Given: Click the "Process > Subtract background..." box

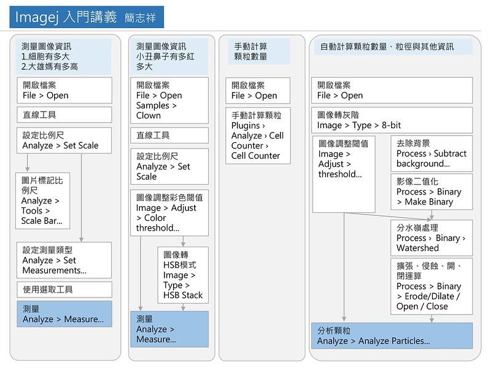Looking at the screenshot, I should 431,154.
